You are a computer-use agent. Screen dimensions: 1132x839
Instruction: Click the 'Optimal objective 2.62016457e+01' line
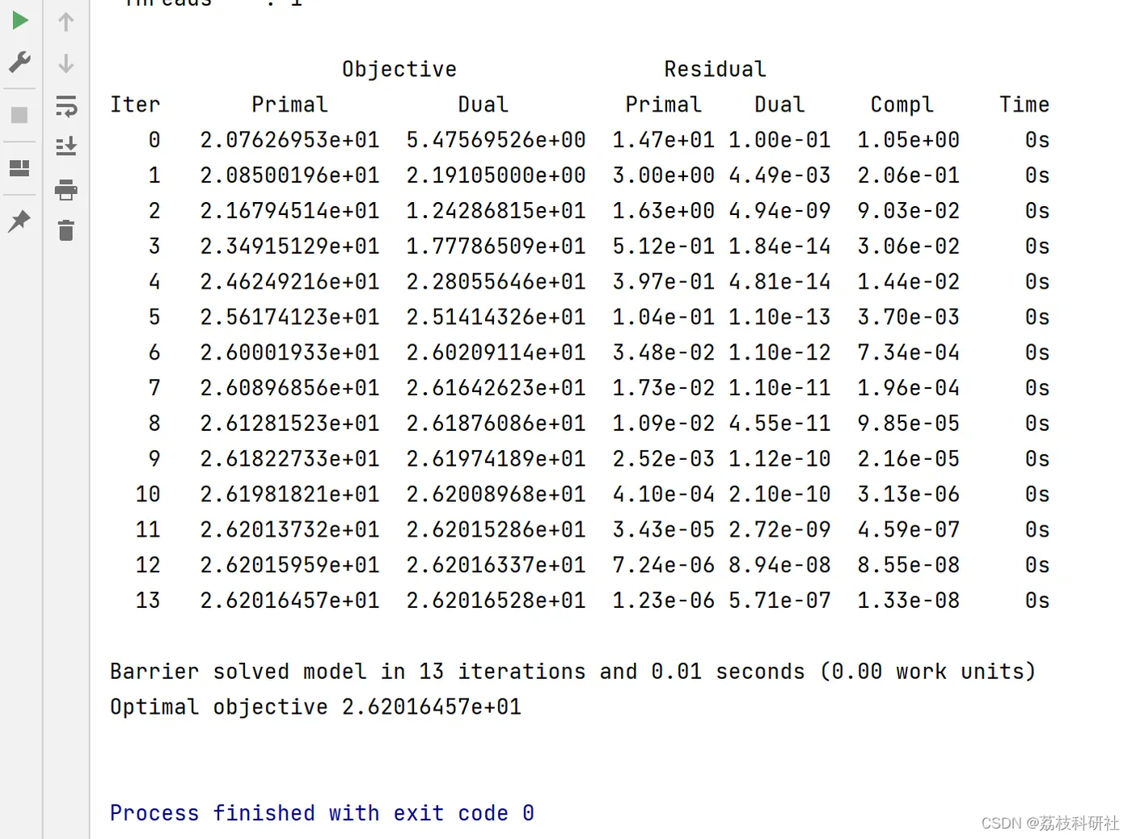pos(315,707)
